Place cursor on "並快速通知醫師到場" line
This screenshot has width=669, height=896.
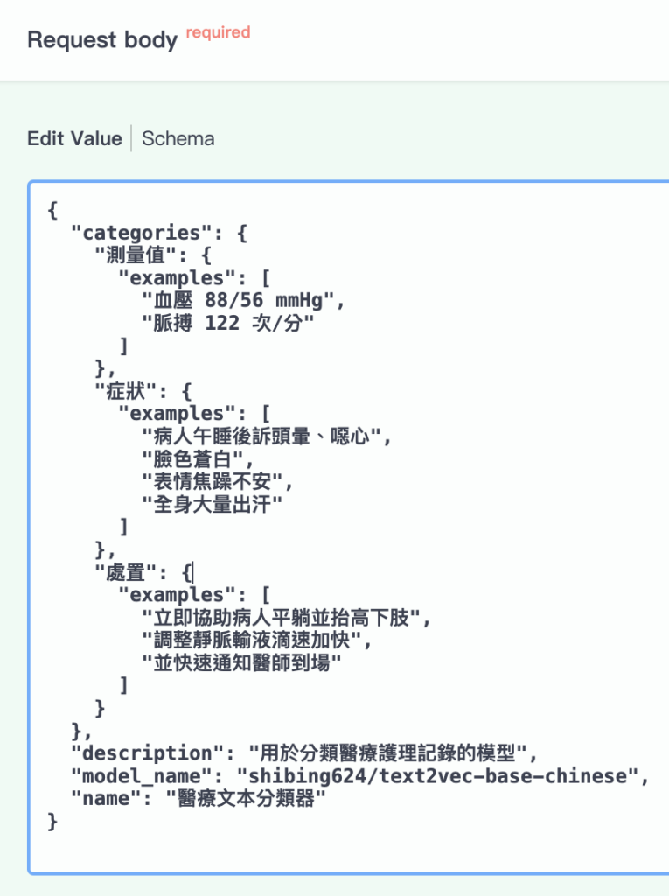241,662
